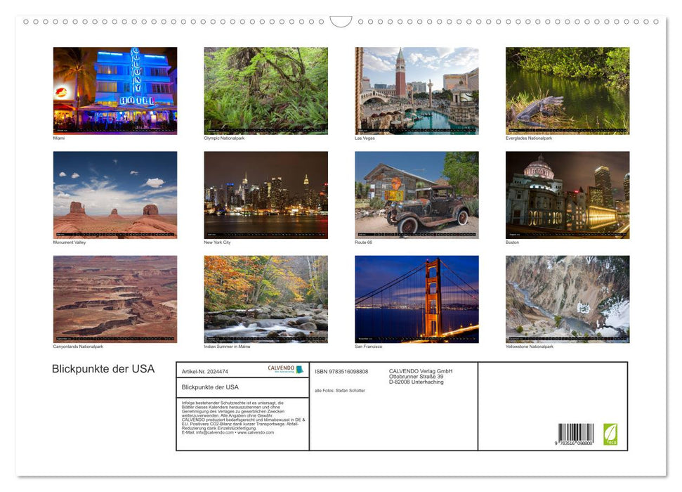Click the Miami neon hotel thumbnail
Image resolution: width=682 pixels, height=492 pixels.
114,90
